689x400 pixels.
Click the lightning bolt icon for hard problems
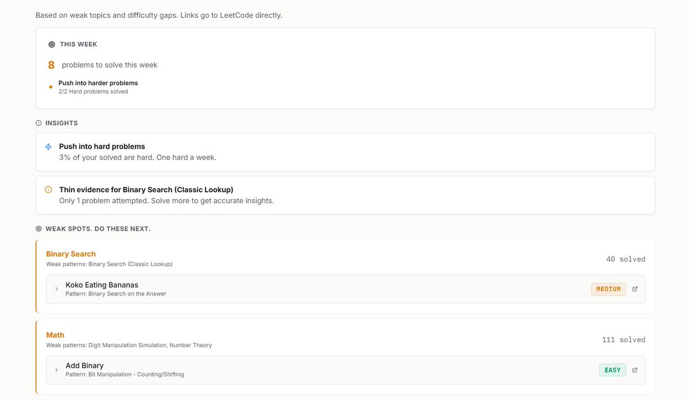(48, 147)
